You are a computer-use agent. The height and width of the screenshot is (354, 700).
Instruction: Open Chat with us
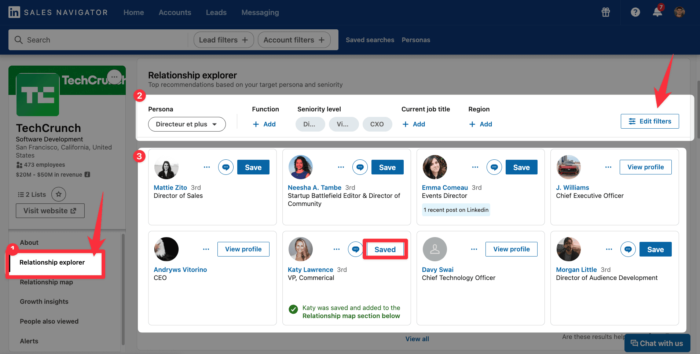click(x=657, y=343)
